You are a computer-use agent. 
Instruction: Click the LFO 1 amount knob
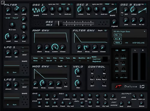pyautogui.click(x=8, y=52)
